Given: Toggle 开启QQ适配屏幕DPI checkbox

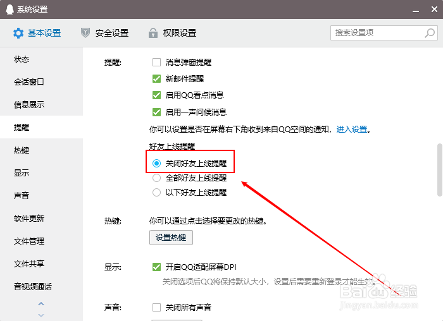Looking at the screenshot, I should click(x=156, y=267).
